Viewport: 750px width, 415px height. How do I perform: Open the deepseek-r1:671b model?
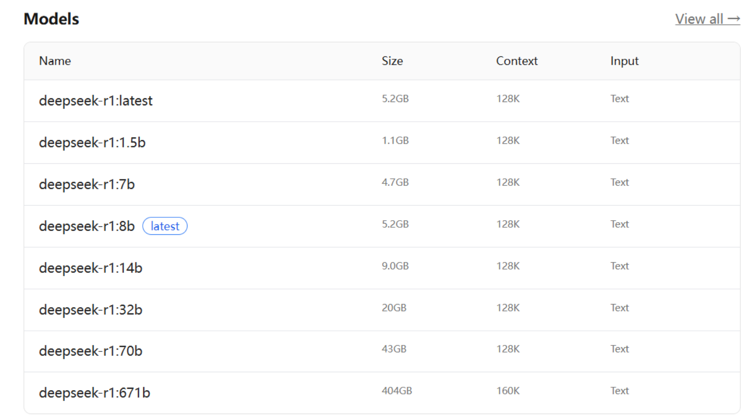click(95, 393)
